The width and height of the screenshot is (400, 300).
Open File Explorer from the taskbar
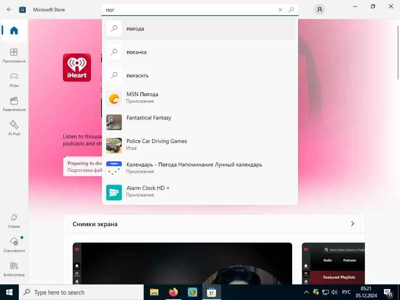point(154,292)
